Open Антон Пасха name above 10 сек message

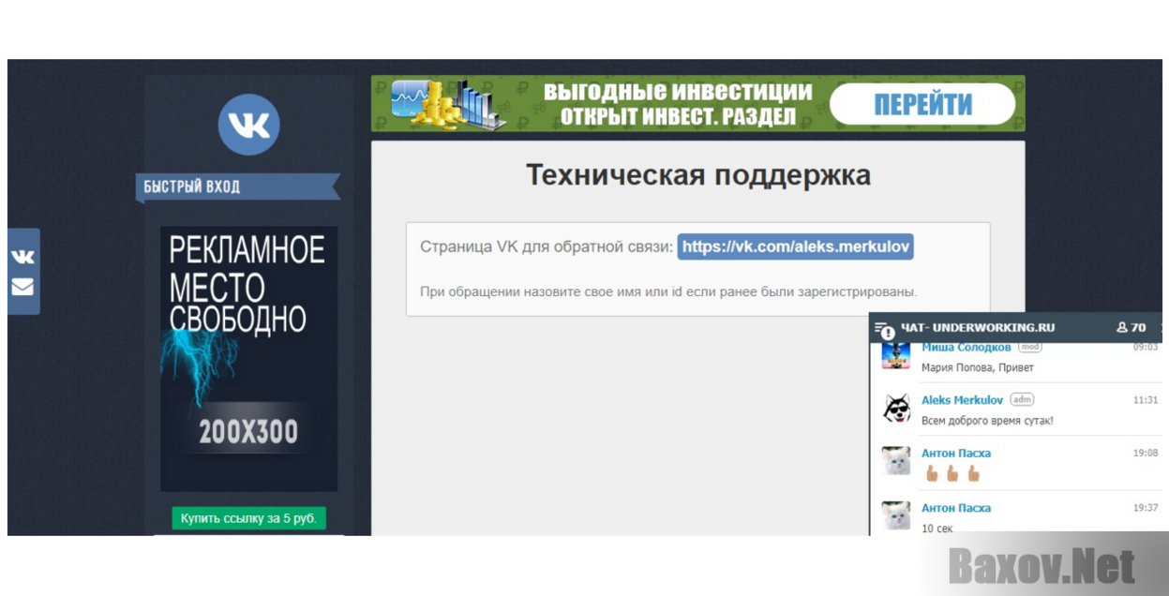click(x=955, y=508)
